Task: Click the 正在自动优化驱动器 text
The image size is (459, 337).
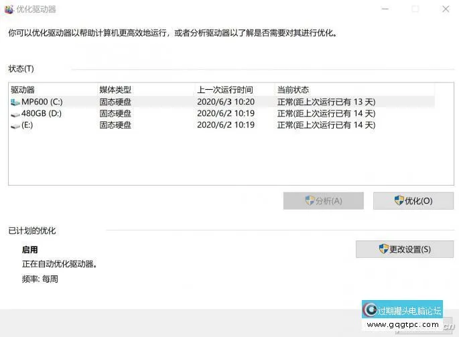Action: (x=60, y=264)
